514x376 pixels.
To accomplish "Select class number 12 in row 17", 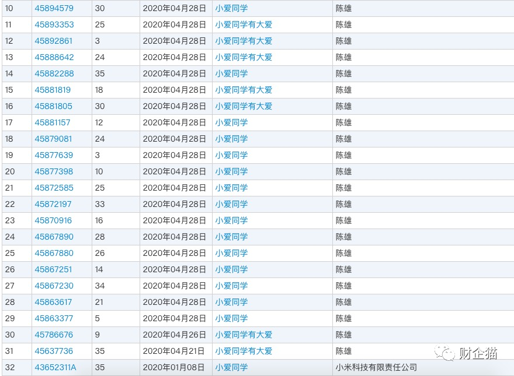I will click(x=99, y=123).
